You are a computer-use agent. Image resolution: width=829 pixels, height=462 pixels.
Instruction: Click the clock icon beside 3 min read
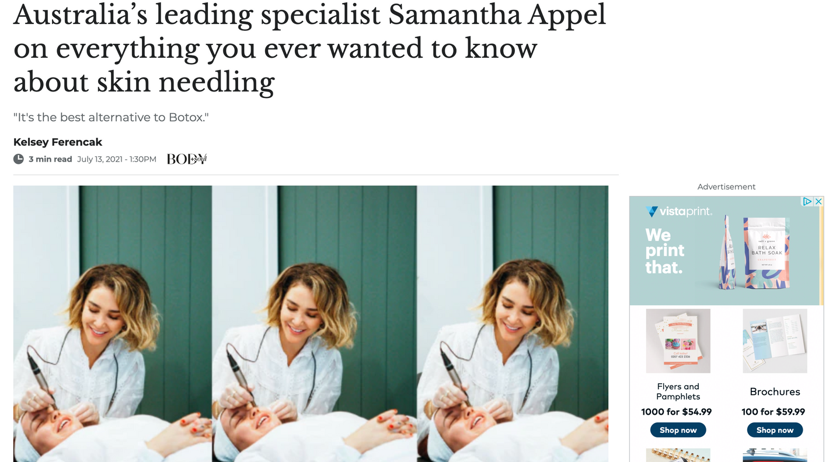coord(19,159)
